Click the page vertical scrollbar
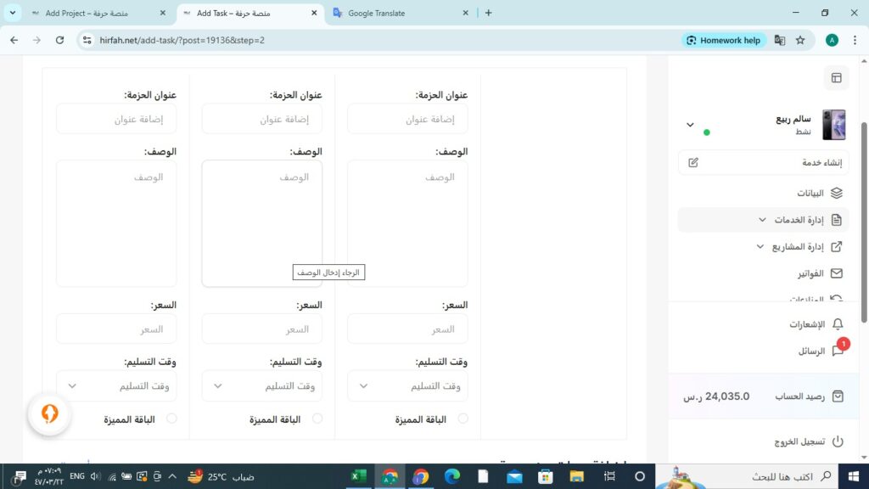The width and height of the screenshot is (869, 489). click(864, 221)
